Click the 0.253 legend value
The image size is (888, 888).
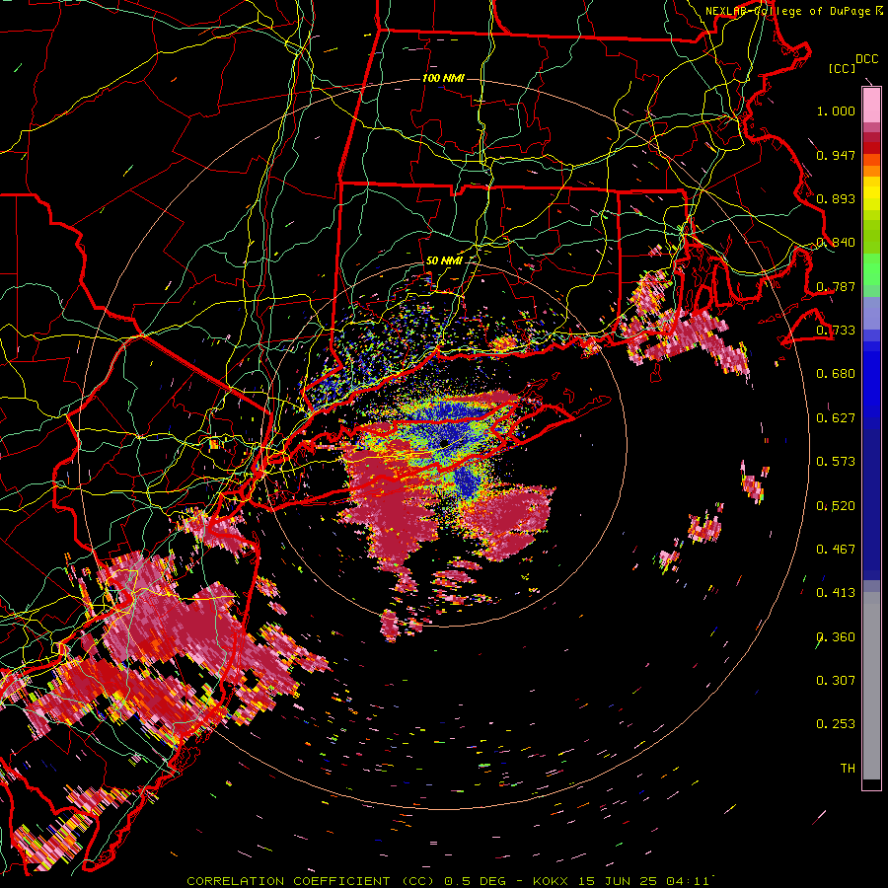[836, 724]
